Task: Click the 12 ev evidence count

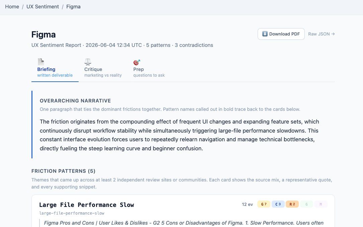Action: [247, 204]
